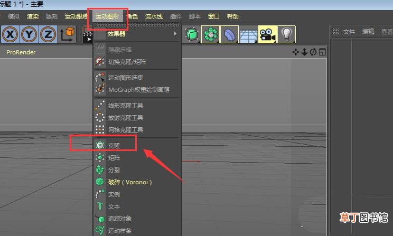Open the 模拟 menu
This screenshot has width=393, height=236.
[14, 16]
